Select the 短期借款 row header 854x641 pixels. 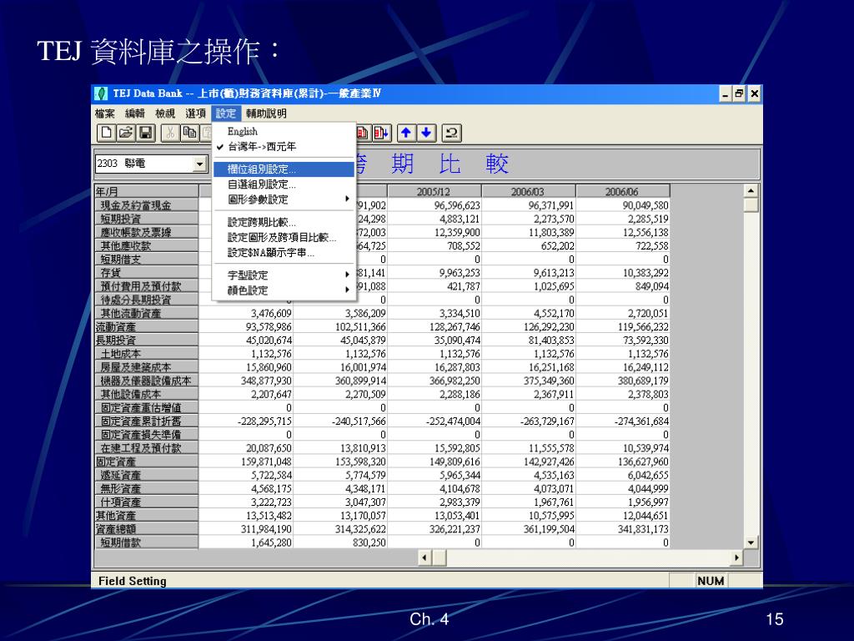click(147, 543)
